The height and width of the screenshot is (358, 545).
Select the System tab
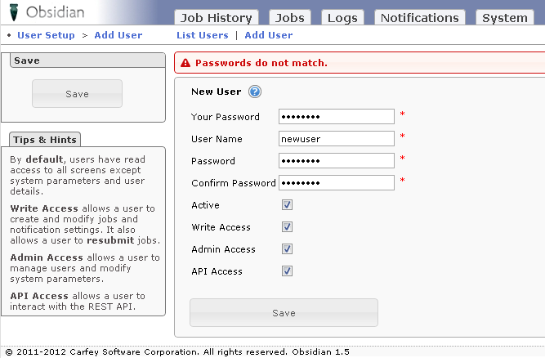[x=504, y=18]
